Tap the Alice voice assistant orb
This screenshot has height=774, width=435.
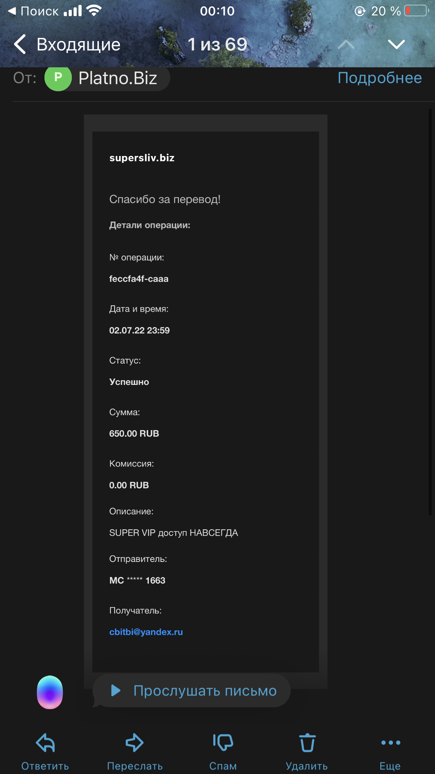[50, 692]
